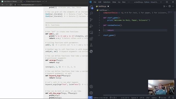Click the print Welcome to Rock, Paper, Scissors line

129,20
